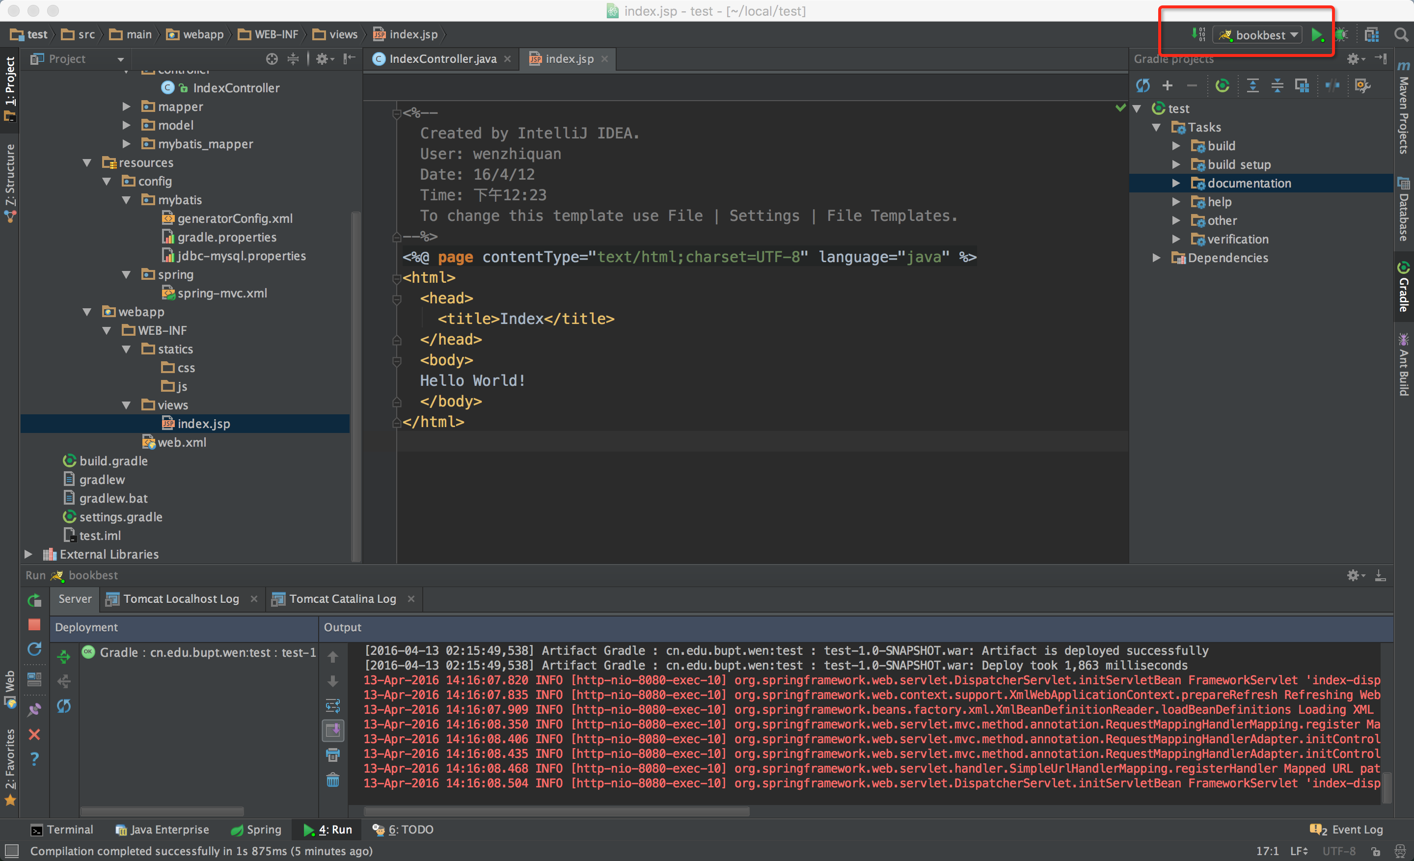Click the Search Everywhere magnifier
This screenshot has height=861, width=1414.
pyautogui.click(x=1401, y=35)
